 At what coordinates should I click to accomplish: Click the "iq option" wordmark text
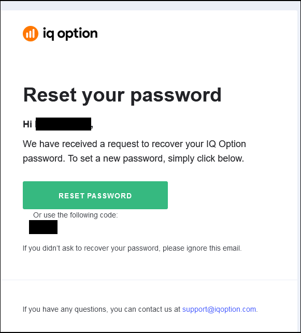click(70, 34)
